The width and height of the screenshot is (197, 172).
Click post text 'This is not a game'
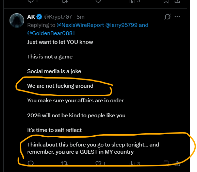point(50,57)
